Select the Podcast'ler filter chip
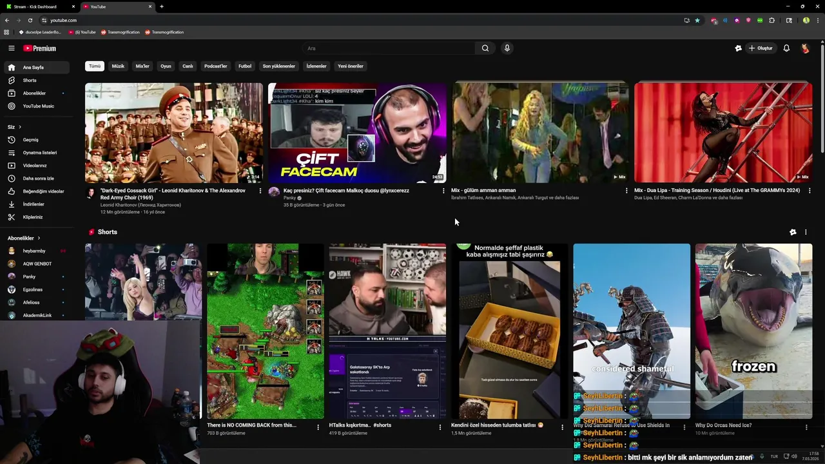 [x=215, y=66]
